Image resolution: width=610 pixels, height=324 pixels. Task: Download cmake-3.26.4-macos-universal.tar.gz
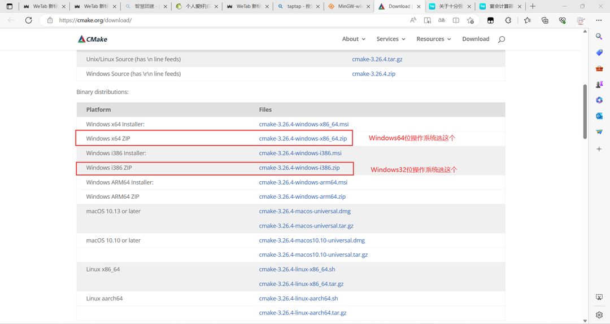(x=306, y=226)
